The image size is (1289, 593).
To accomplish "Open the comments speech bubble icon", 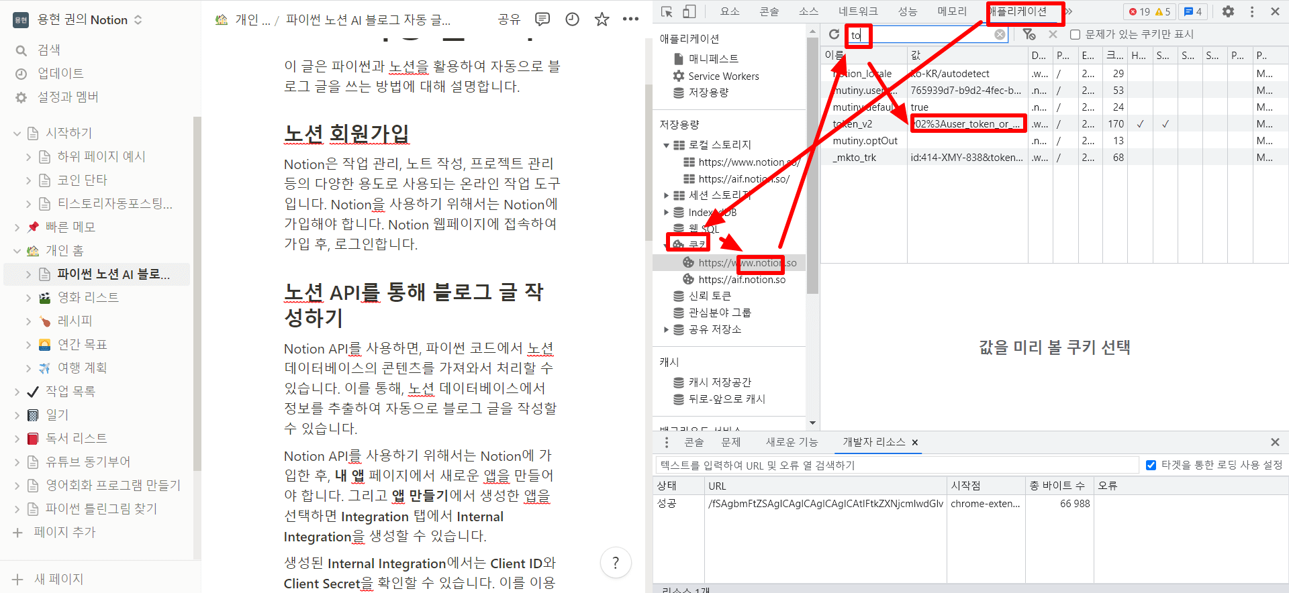I will 542,19.
